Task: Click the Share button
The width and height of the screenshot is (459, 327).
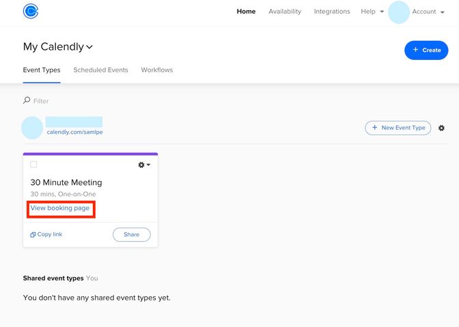Action: (131, 235)
